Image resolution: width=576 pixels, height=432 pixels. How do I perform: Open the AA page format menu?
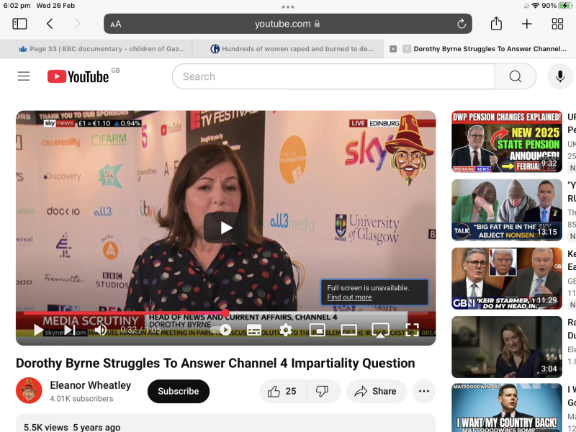coord(116,24)
